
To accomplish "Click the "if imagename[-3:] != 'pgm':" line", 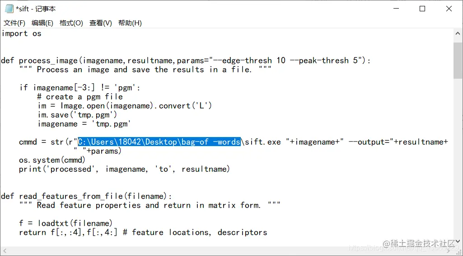I will click(80, 88).
